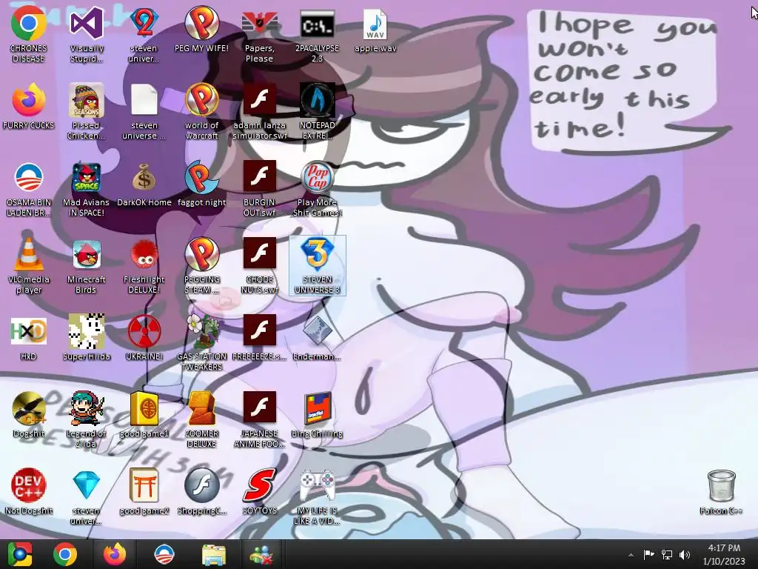Launch the Dev C++ shortcut labeled Not Dogshit
This screenshot has width=758, height=569.
click(29, 492)
